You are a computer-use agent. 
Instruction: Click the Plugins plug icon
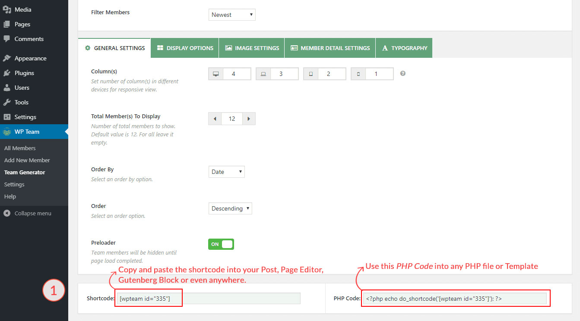[x=7, y=73]
